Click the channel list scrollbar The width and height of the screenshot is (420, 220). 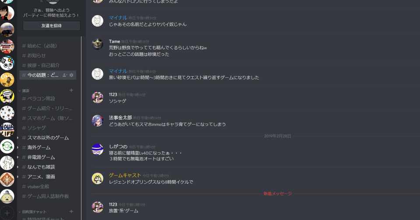coord(81,129)
